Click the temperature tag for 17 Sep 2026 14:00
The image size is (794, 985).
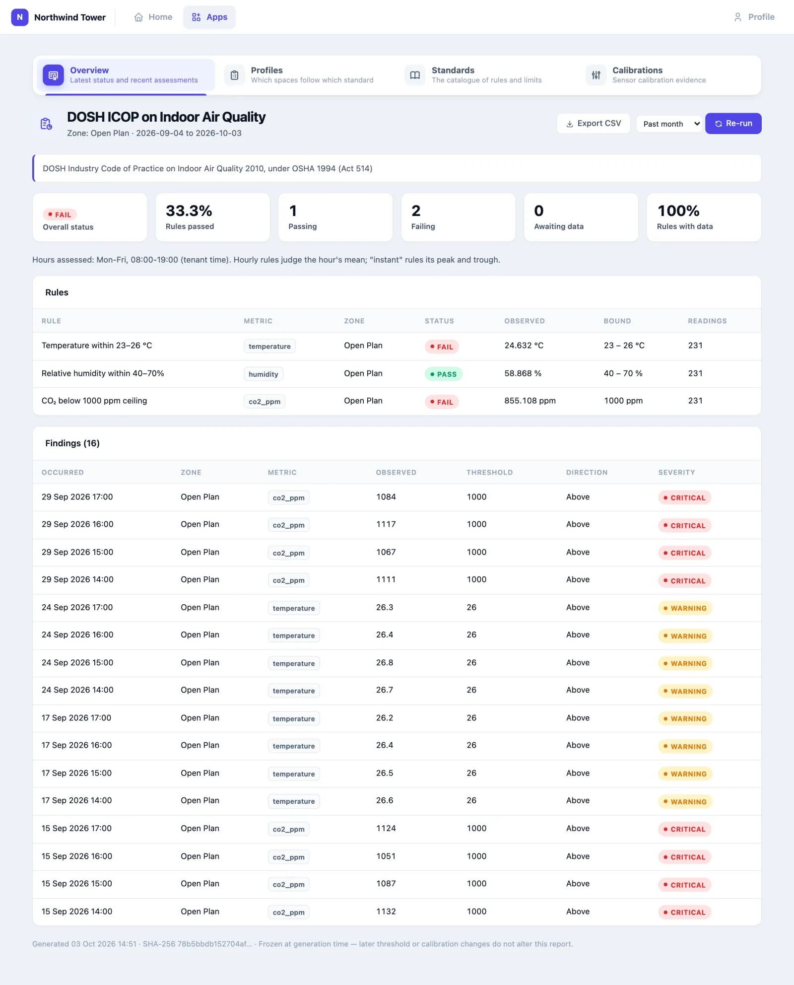point(294,801)
